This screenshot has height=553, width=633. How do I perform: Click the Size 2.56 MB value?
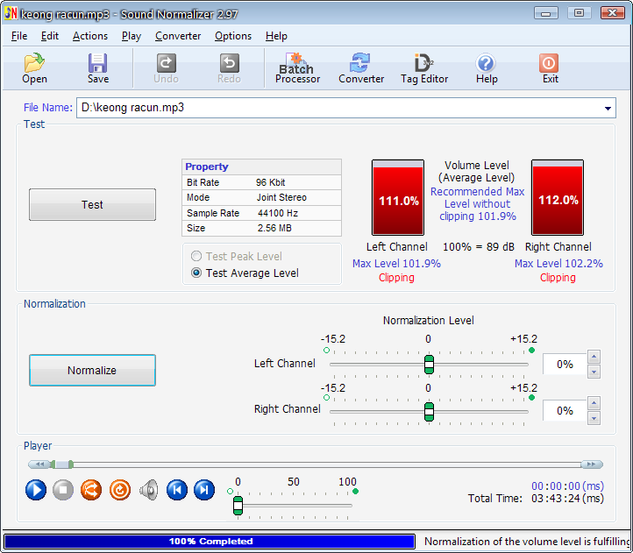coord(274,228)
